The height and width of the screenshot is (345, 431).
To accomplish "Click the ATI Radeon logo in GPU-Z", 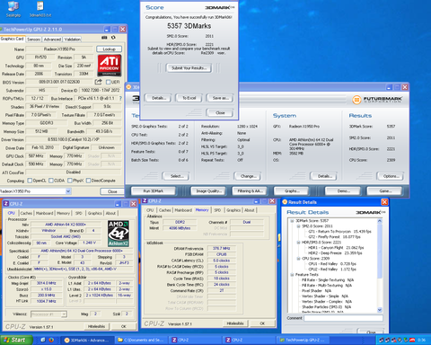I will coord(110,65).
